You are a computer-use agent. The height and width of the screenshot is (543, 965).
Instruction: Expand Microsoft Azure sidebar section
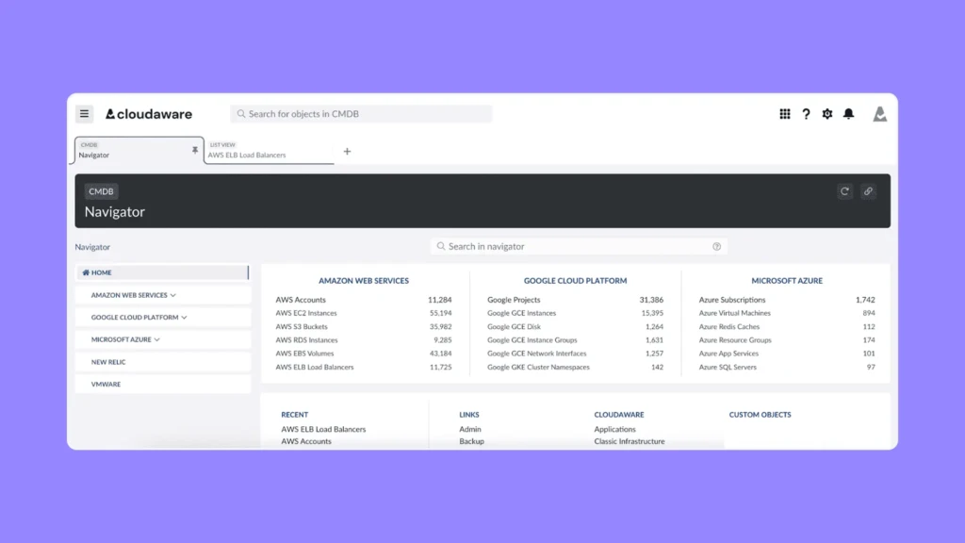pos(125,339)
